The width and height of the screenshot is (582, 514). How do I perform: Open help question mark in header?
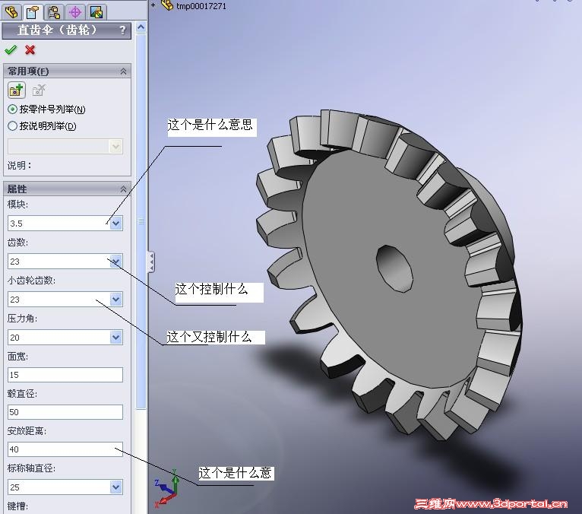pos(122,30)
